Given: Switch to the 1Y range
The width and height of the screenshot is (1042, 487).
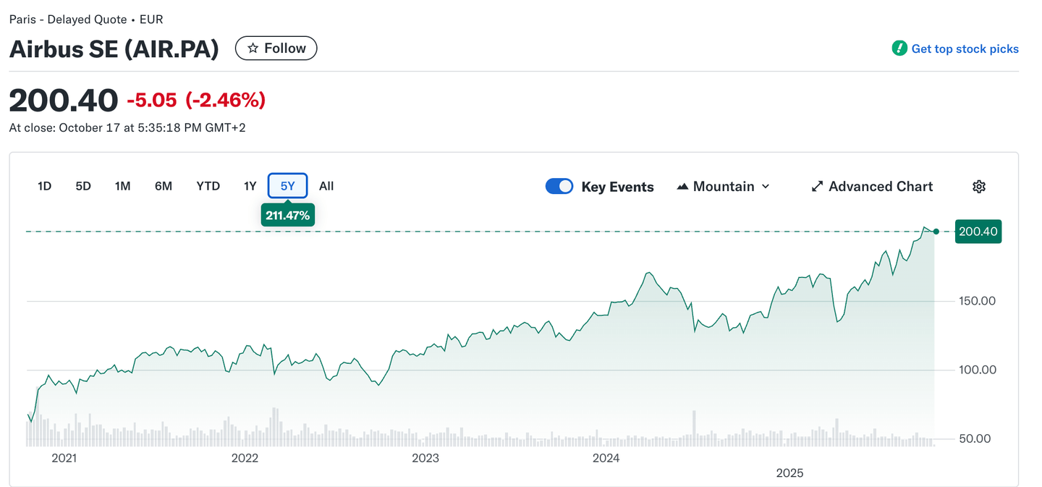Looking at the screenshot, I should (250, 186).
